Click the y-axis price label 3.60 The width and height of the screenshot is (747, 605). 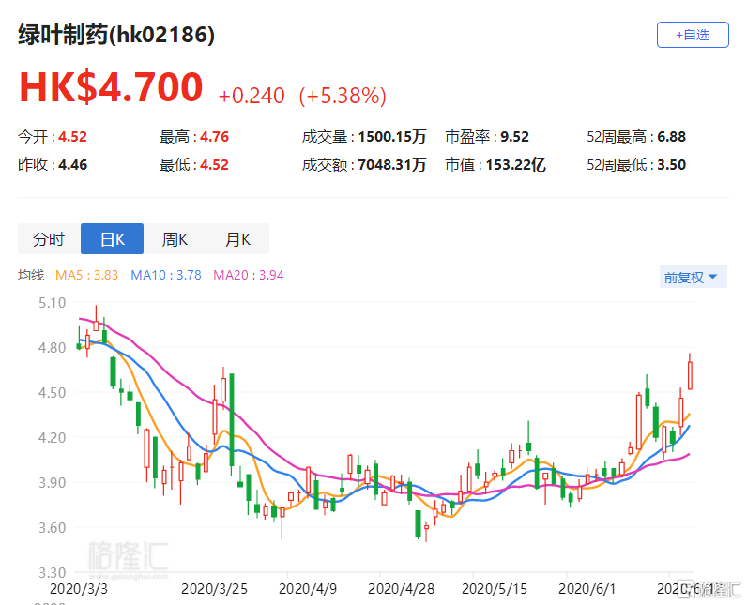point(52,528)
